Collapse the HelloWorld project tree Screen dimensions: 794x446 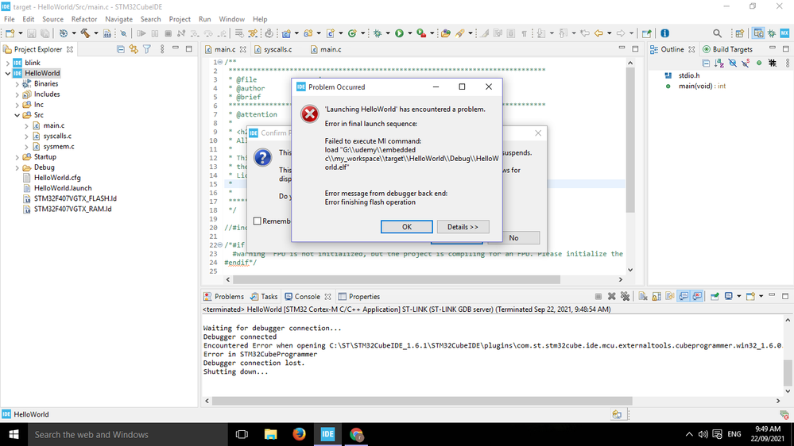click(8, 73)
